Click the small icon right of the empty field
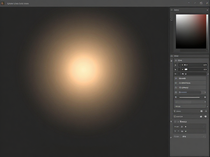The width and height of the screenshot is (210, 157). (205, 102)
